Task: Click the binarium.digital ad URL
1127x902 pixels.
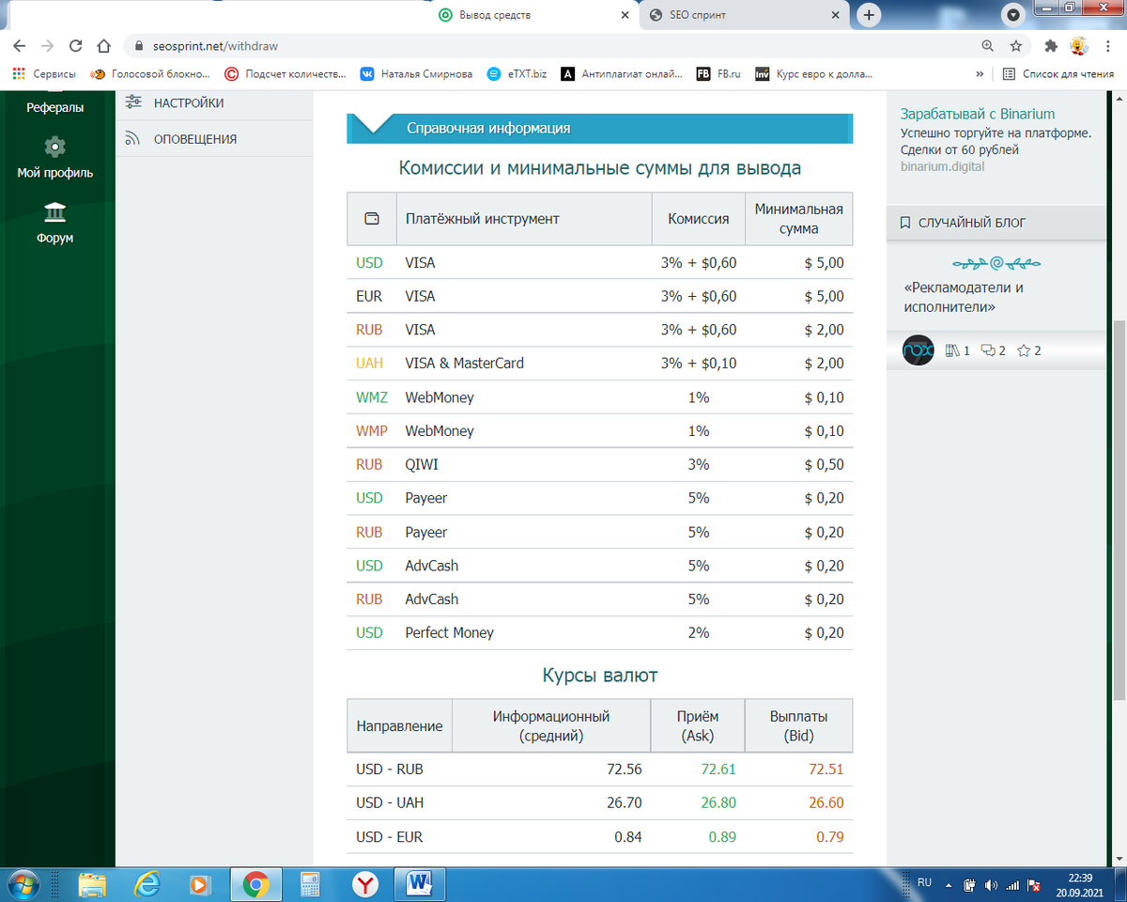Action: (x=942, y=166)
